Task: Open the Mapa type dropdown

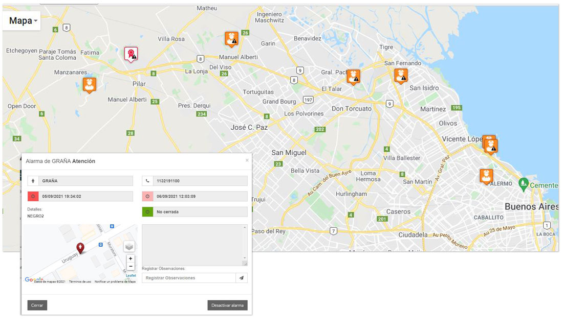Action: pos(23,21)
